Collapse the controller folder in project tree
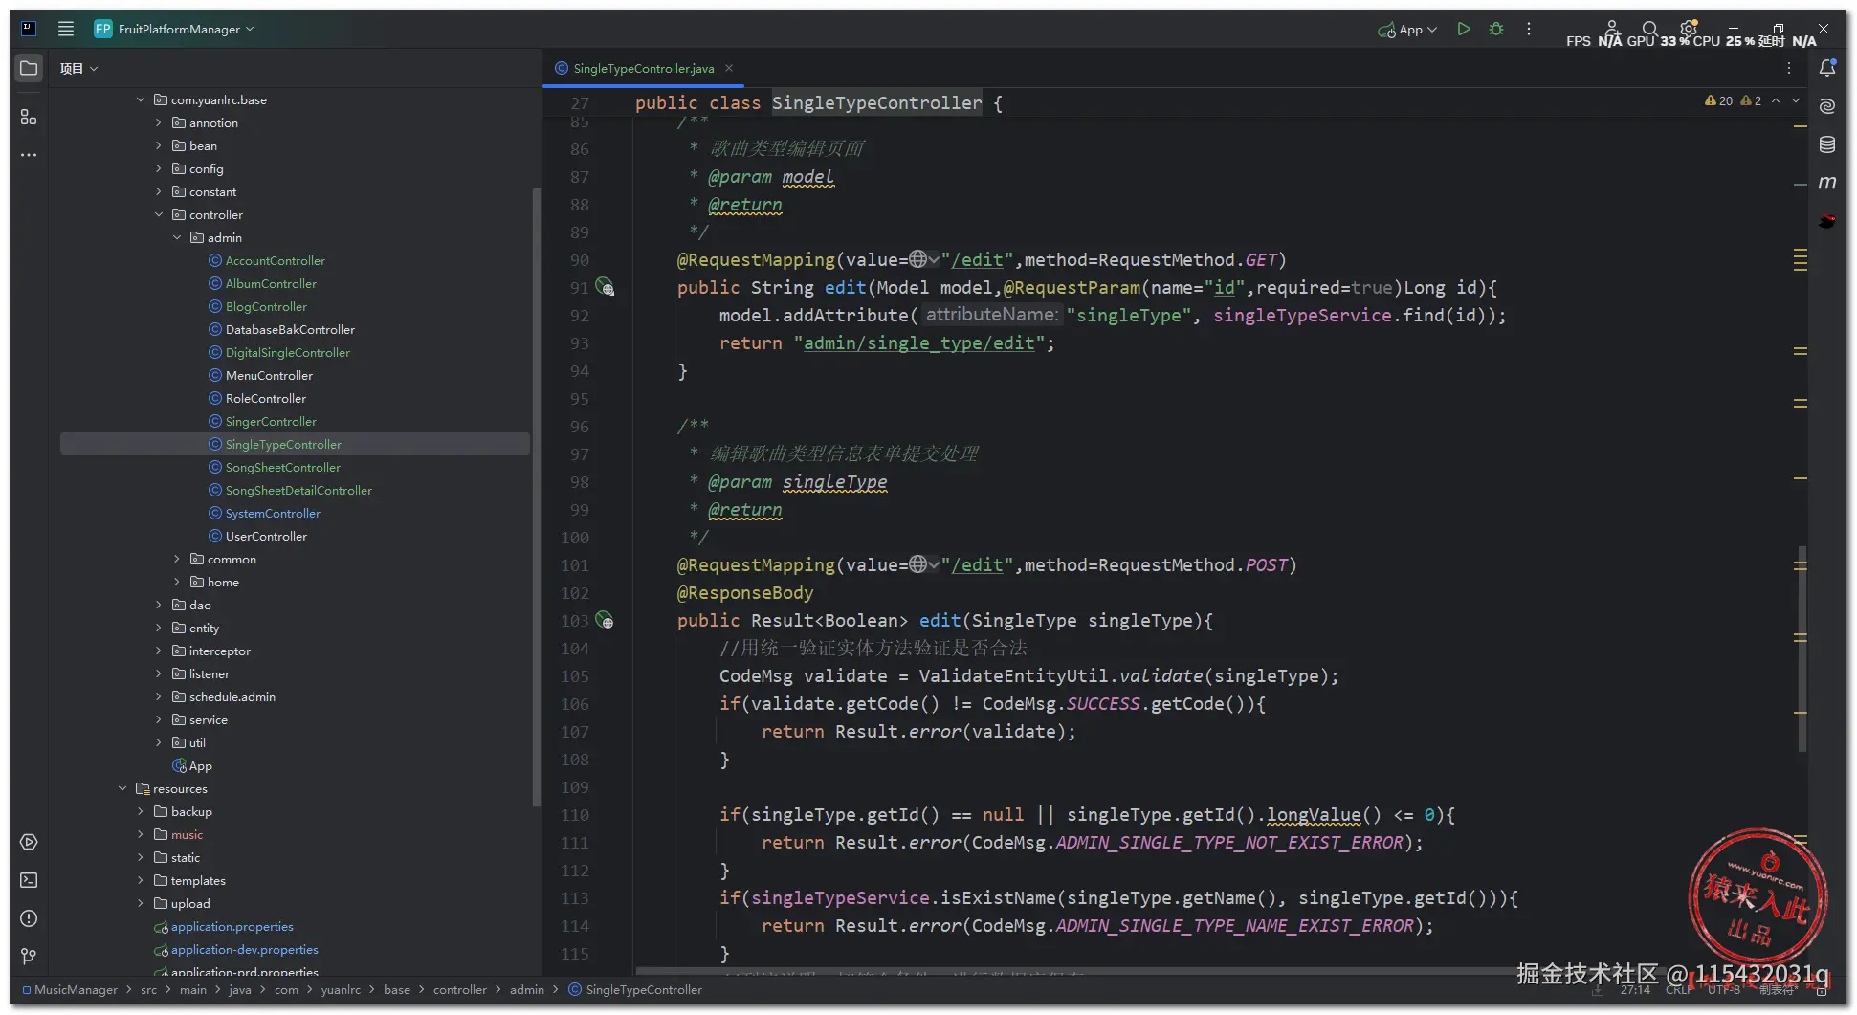This screenshot has height=1015, width=1857. (x=159, y=215)
